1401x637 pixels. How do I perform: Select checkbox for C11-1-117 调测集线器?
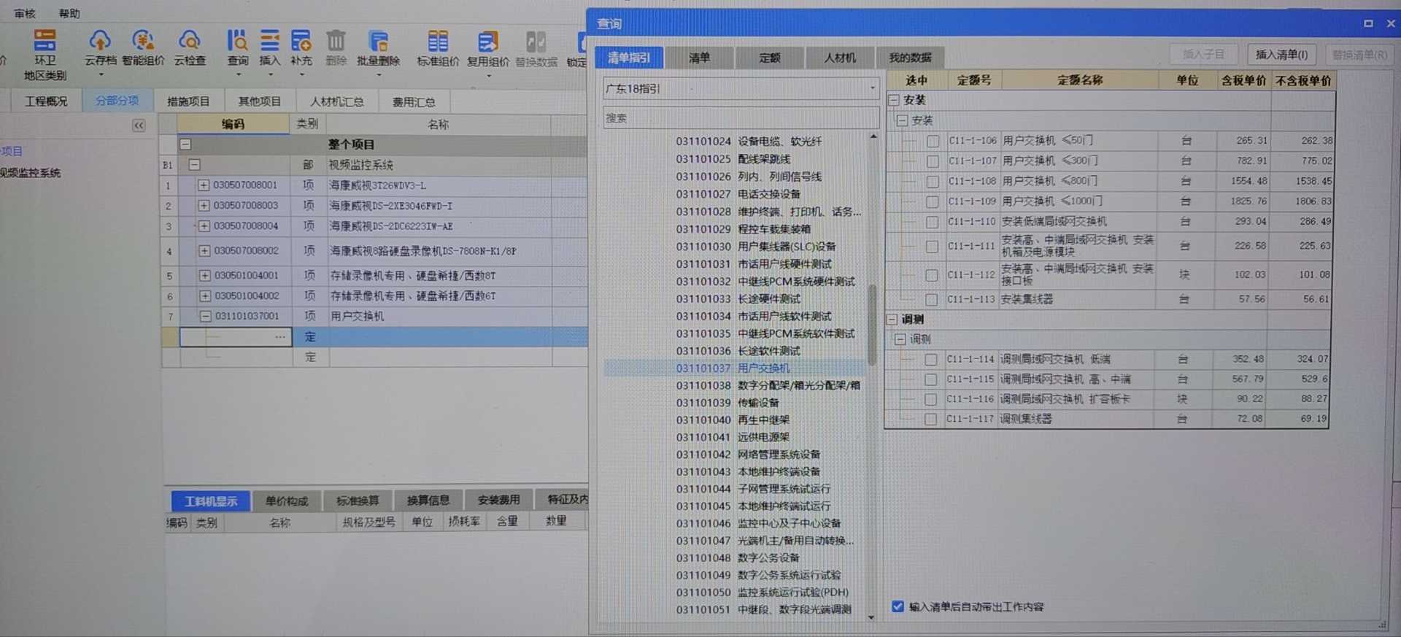pyautogui.click(x=930, y=419)
